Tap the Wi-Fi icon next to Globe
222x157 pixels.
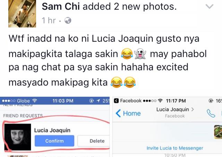35,101
